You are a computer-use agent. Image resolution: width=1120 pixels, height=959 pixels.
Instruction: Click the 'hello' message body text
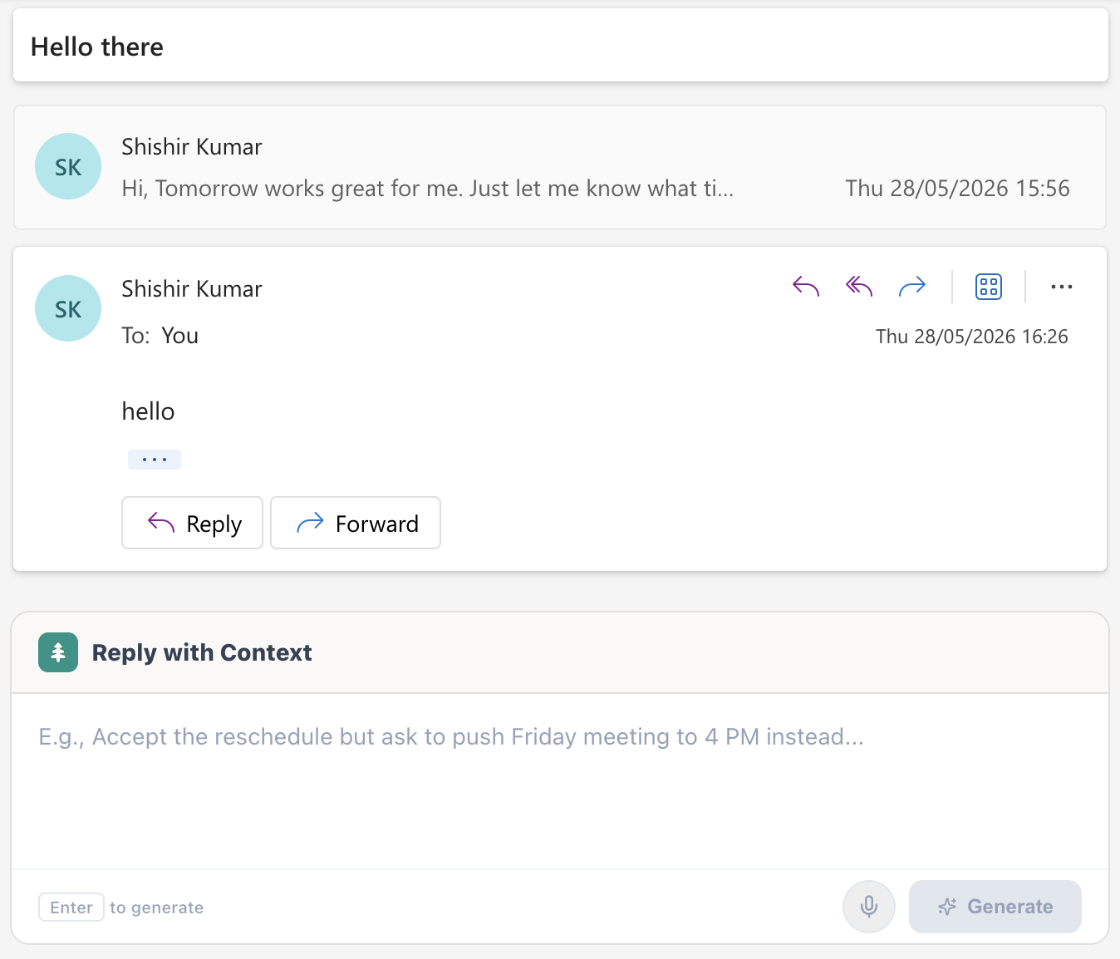(x=148, y=411)
